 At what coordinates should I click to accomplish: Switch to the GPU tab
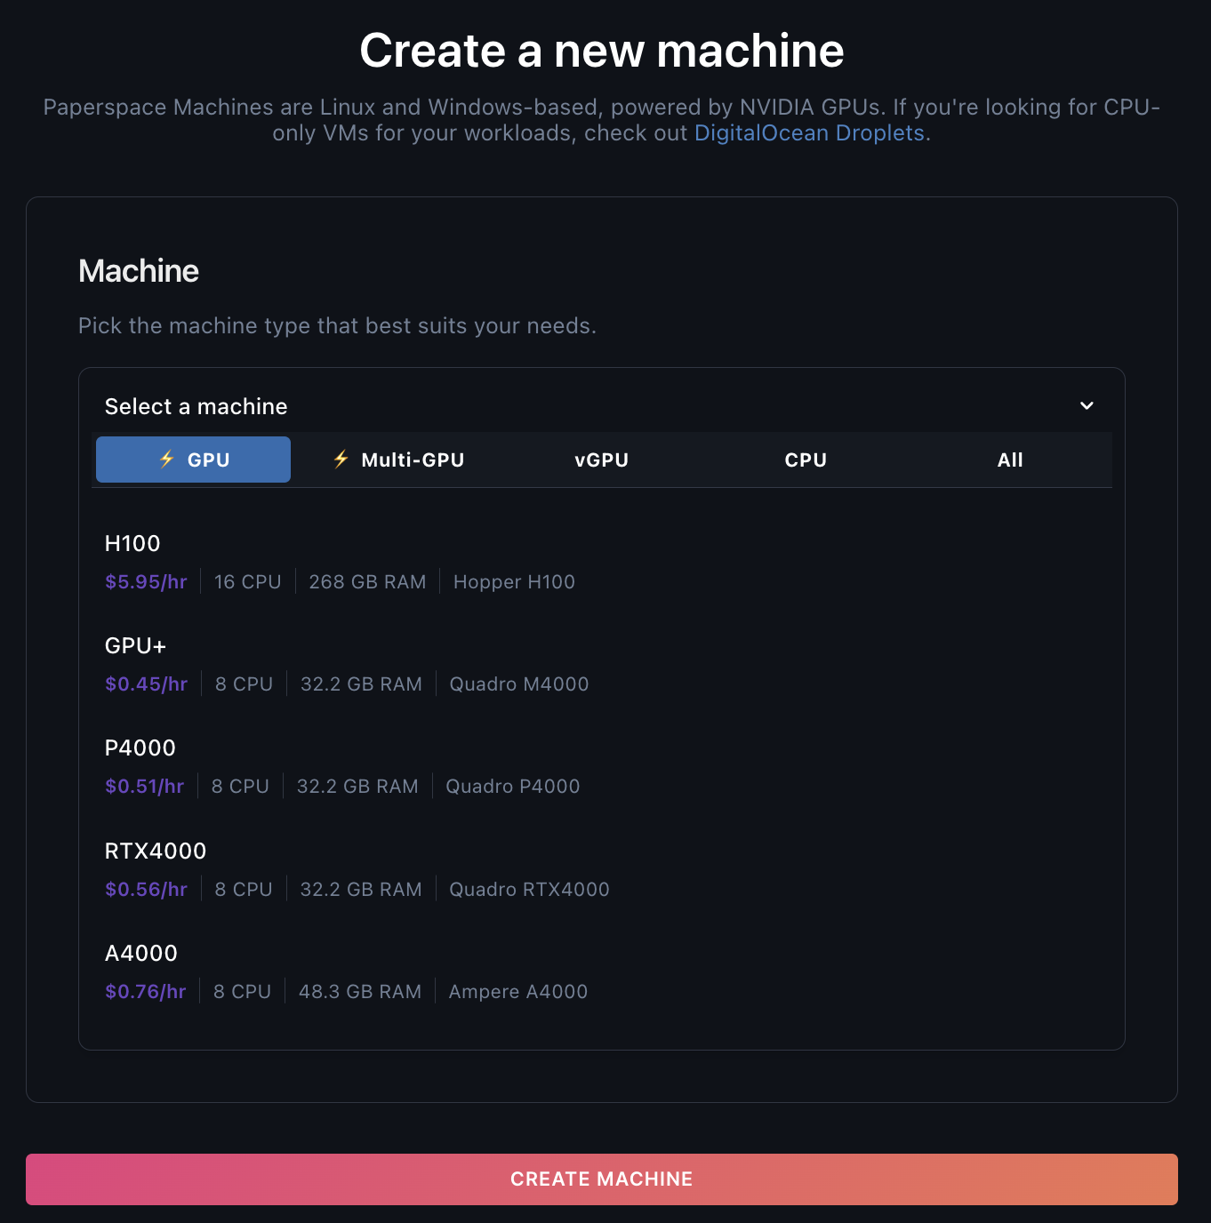193,460
